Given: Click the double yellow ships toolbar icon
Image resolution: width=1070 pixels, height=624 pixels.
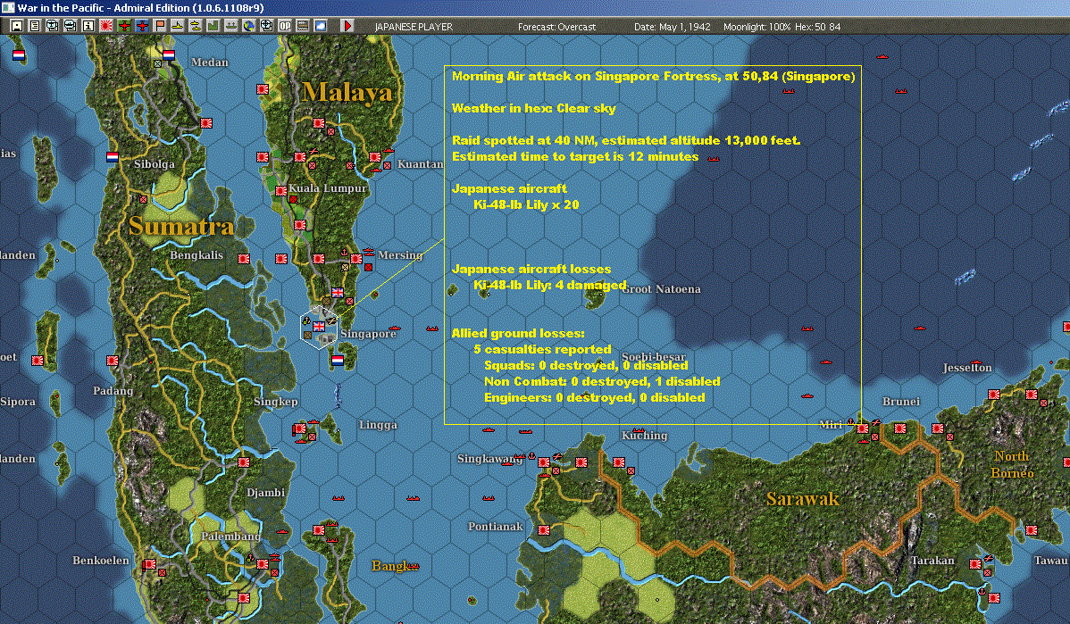Looking at the screenshot, I should (x=196, y=26).
